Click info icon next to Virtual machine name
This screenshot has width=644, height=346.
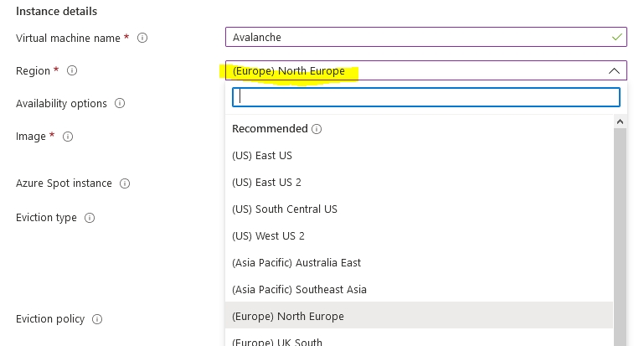point(142,39)
